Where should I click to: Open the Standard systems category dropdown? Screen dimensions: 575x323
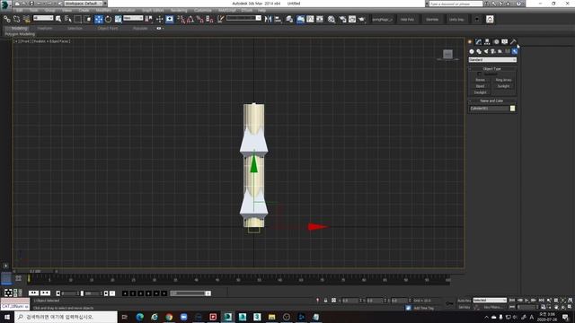click(492, 60)
